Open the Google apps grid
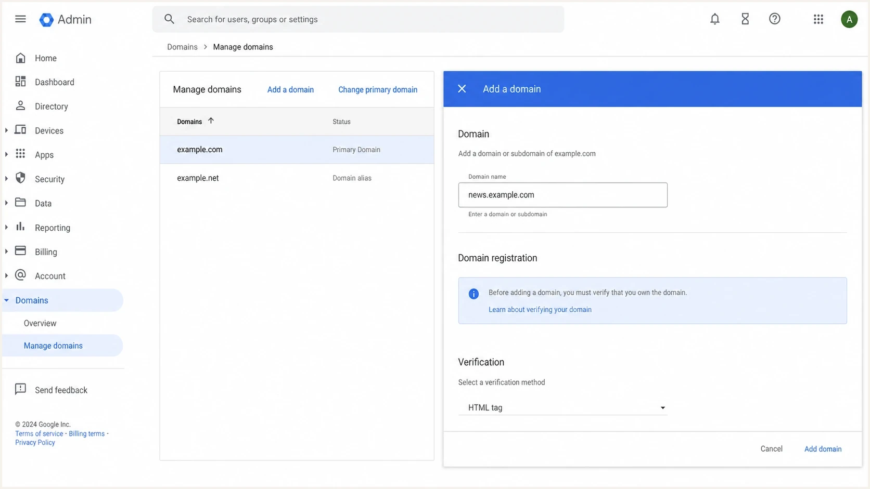 click(818, 19)
